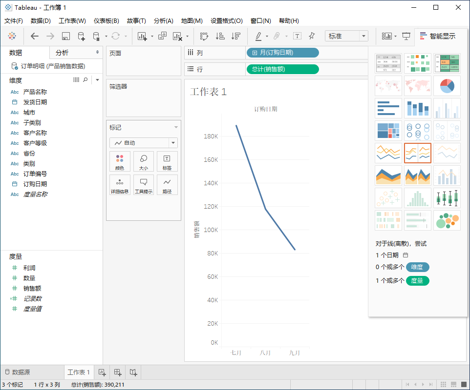470x390 pixels.
Task: Open the 文件(F) menu
Action: tap(14, 21)
